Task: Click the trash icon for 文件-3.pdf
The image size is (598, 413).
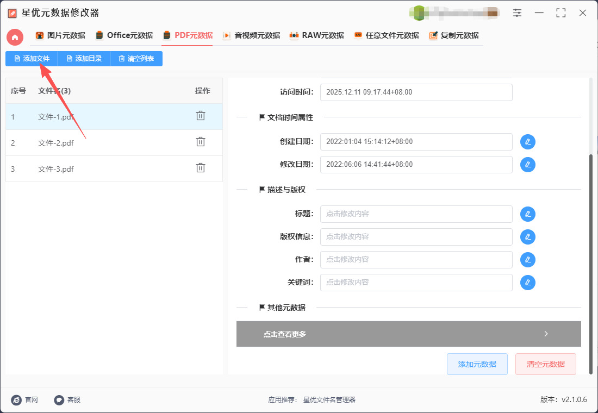Action: (x=201, y=168)
